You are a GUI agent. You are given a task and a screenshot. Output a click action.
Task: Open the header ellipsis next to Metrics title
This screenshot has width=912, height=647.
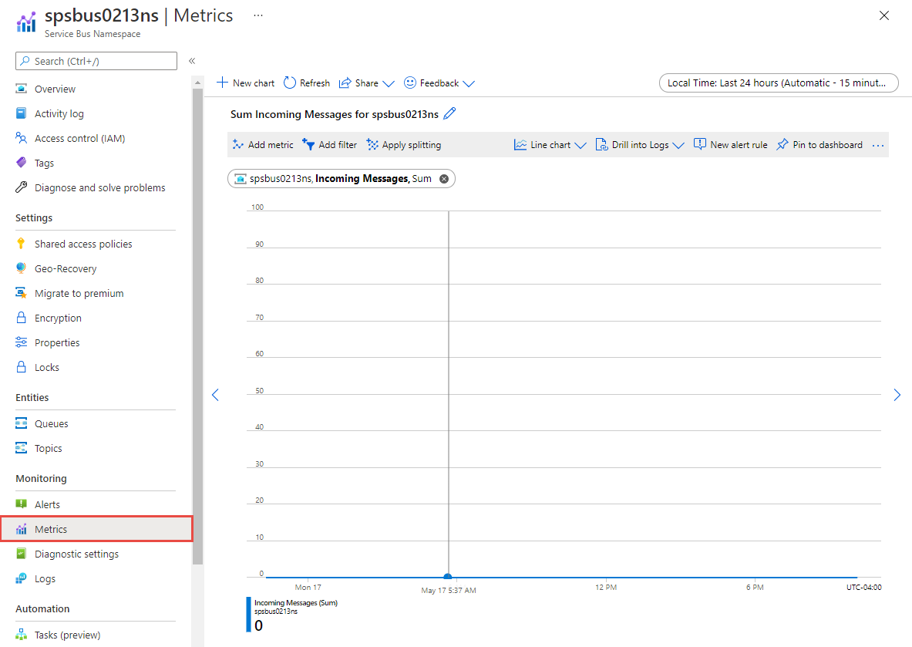pyautogui.click(x=258, y=15)
